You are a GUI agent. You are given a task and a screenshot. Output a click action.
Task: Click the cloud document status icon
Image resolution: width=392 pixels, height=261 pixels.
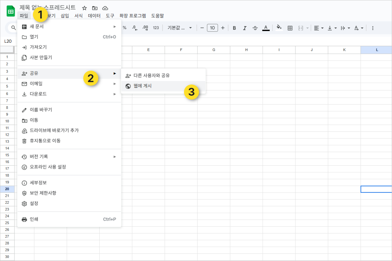pos(105,8)
